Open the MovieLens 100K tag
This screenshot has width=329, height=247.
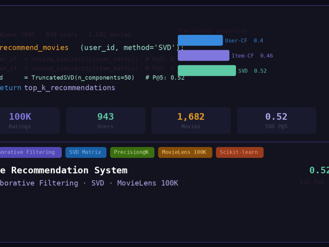coord(185,152)
